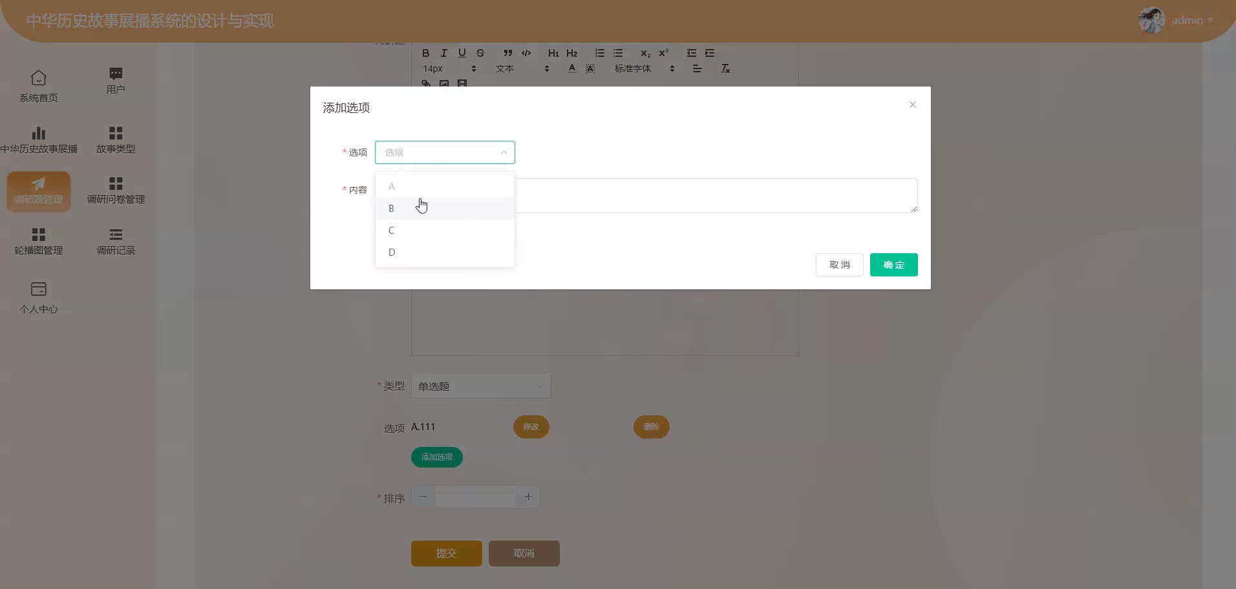Start a bulleted list in the editor
1236x589 pixels.
618,53
